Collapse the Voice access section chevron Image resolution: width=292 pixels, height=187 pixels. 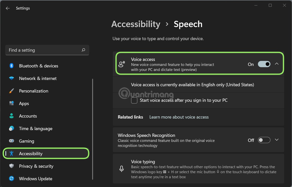coord(277,64)
